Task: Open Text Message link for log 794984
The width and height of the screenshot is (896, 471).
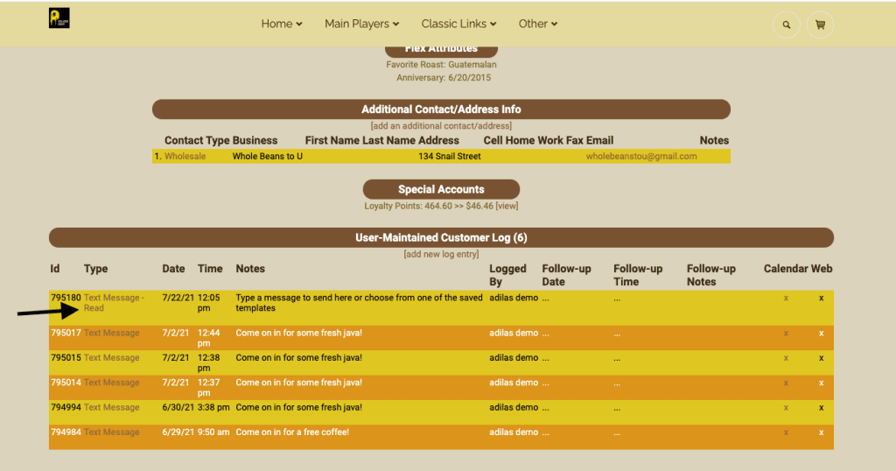Action: point(111,432)
